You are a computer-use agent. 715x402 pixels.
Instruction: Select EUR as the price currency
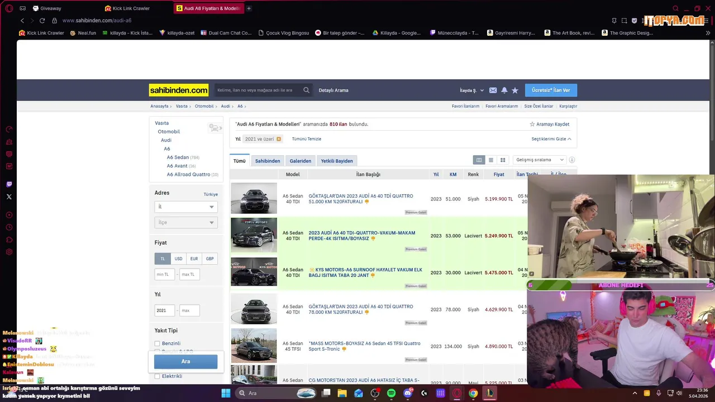194,259
